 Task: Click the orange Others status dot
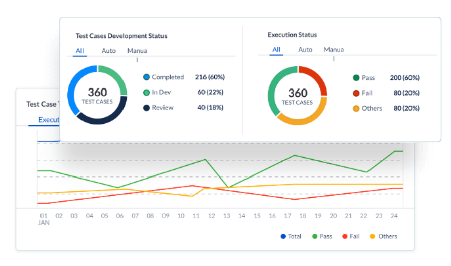356,108
